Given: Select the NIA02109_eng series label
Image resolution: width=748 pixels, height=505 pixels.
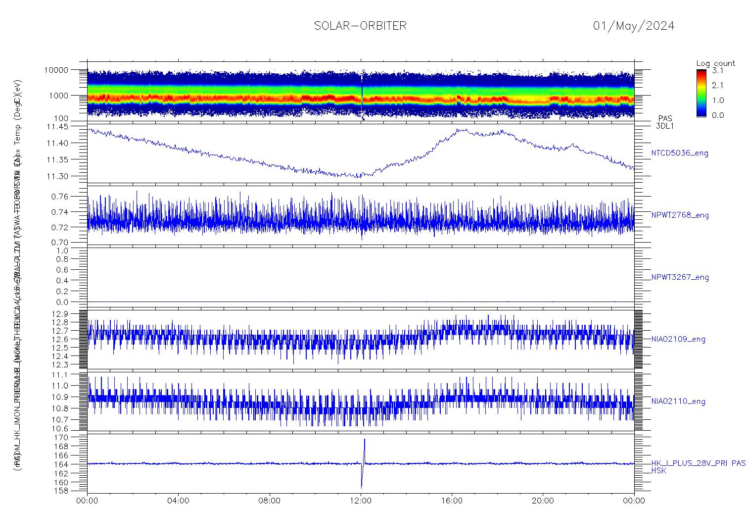Looking at the screenshot, I should (x=678, y=340).
